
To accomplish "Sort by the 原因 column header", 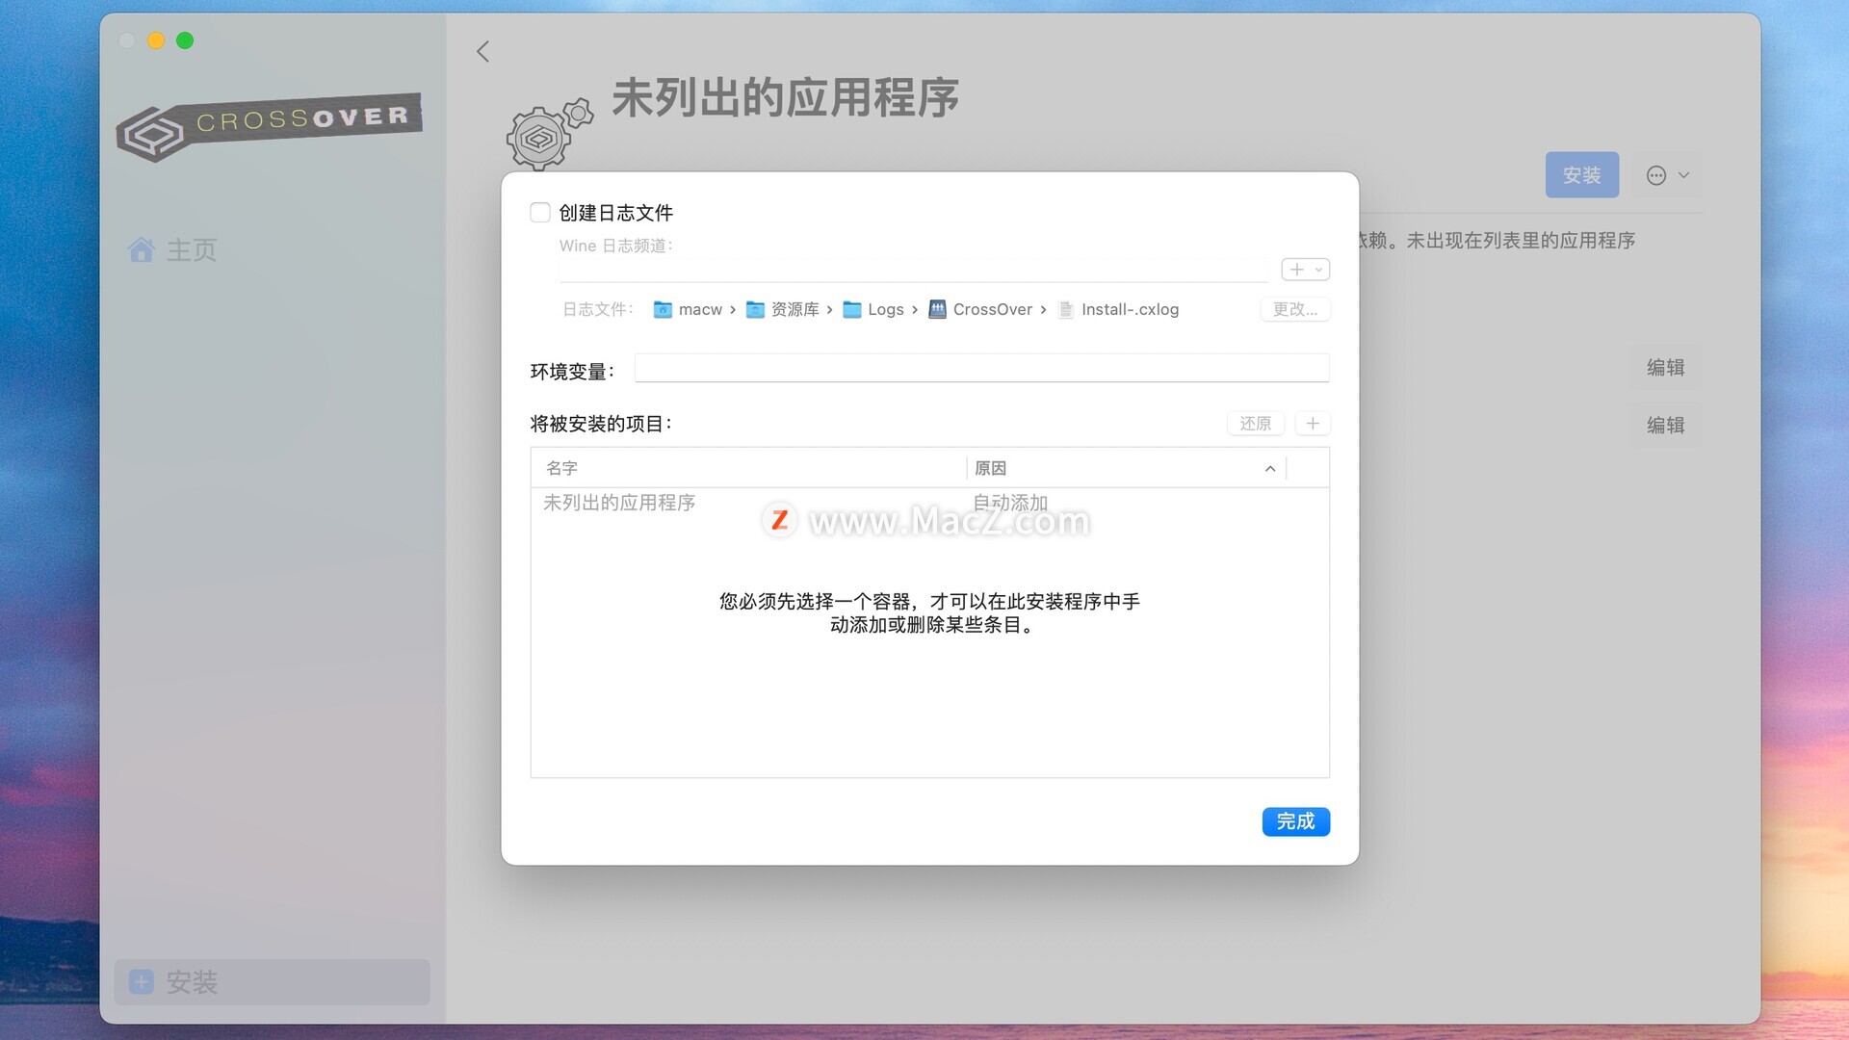I will (x=1125, y=468).
